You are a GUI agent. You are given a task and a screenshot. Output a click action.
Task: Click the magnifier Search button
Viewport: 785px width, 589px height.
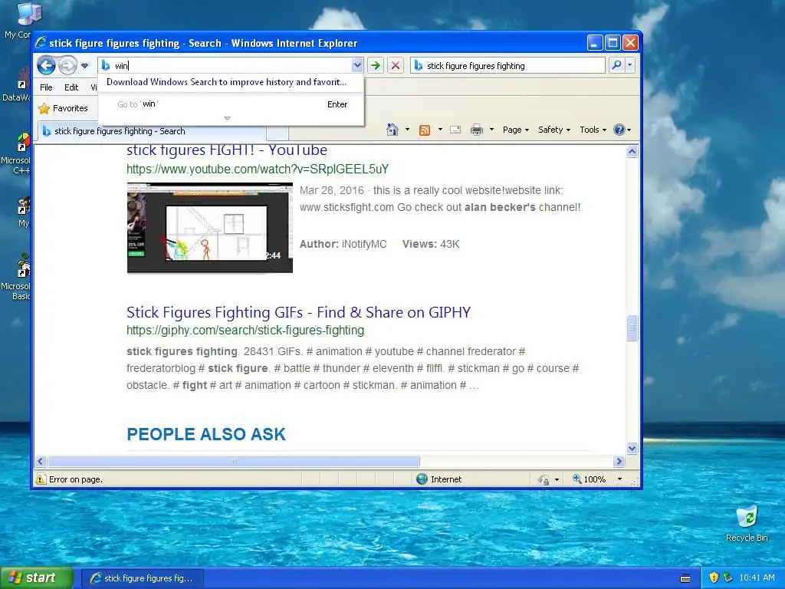tap(617, 65)
